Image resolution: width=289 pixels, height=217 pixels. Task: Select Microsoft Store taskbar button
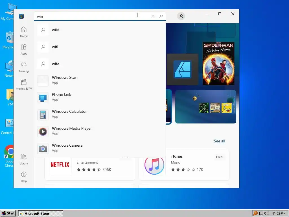point(41,214)
